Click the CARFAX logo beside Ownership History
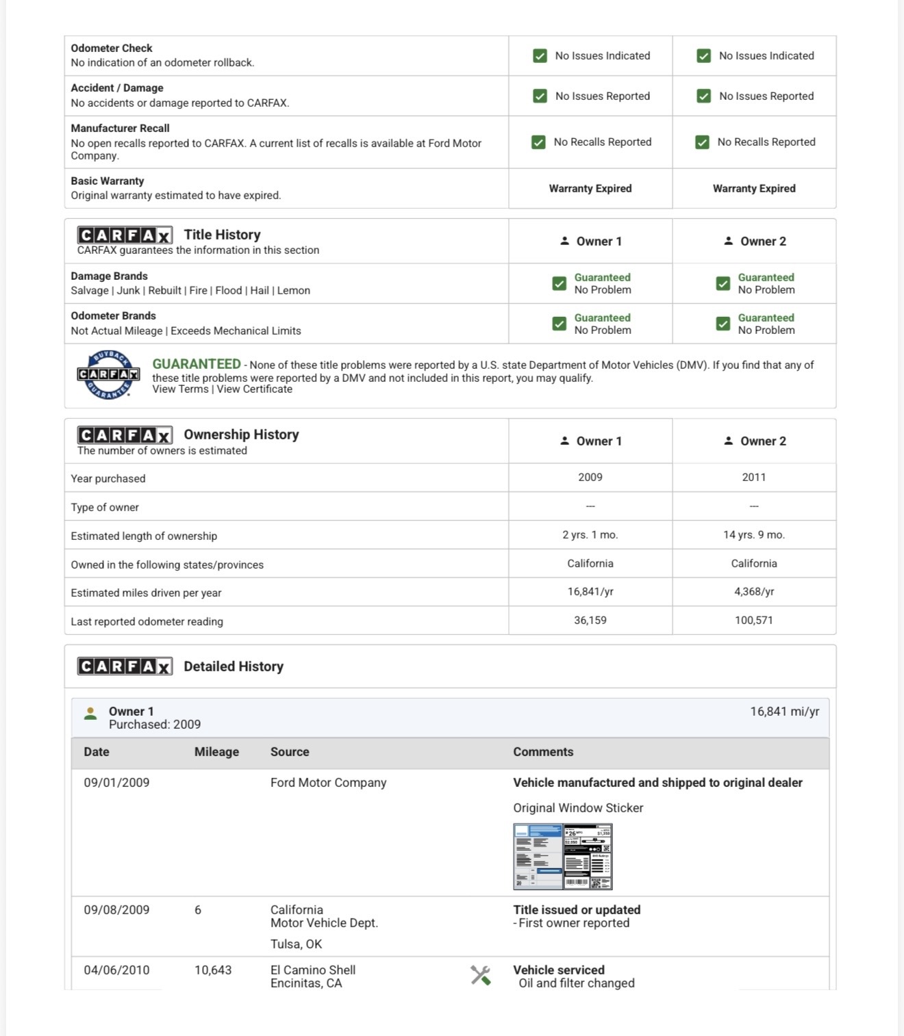Viewport: 904px width, 1036px height. point(125,435)
